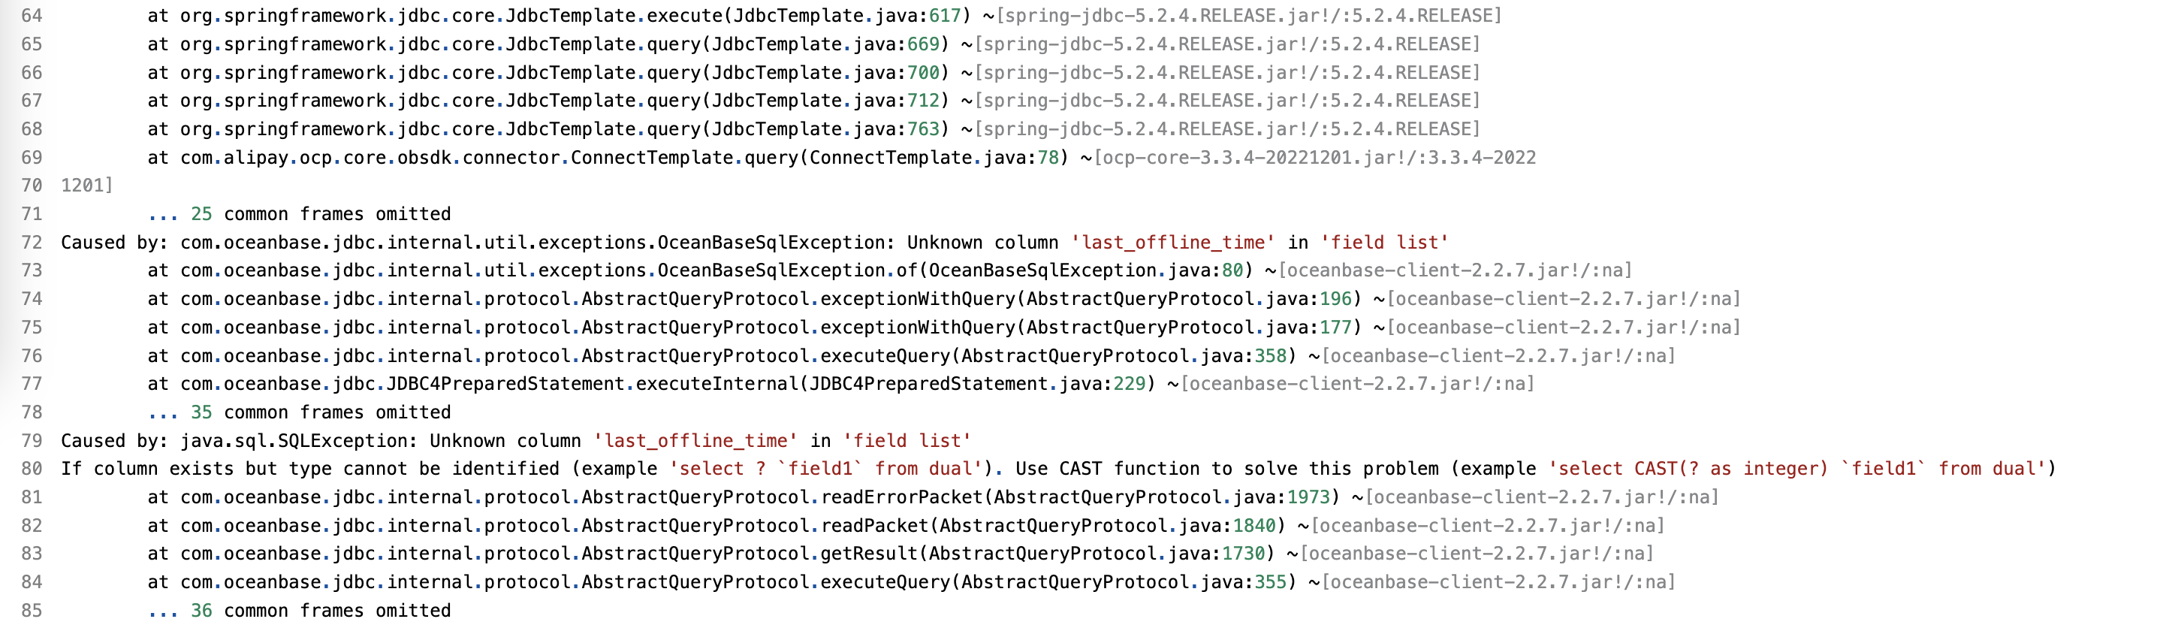Click line number 64 in the gutter

tap(31, 16)
